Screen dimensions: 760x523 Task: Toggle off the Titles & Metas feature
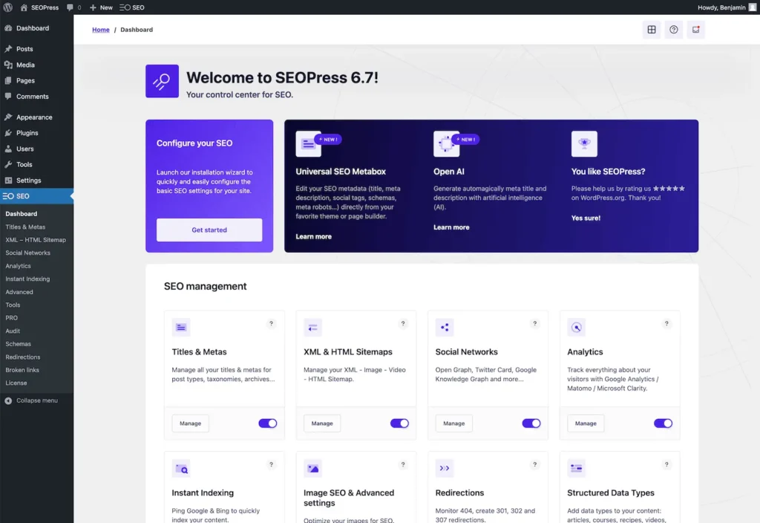point(267,422)
